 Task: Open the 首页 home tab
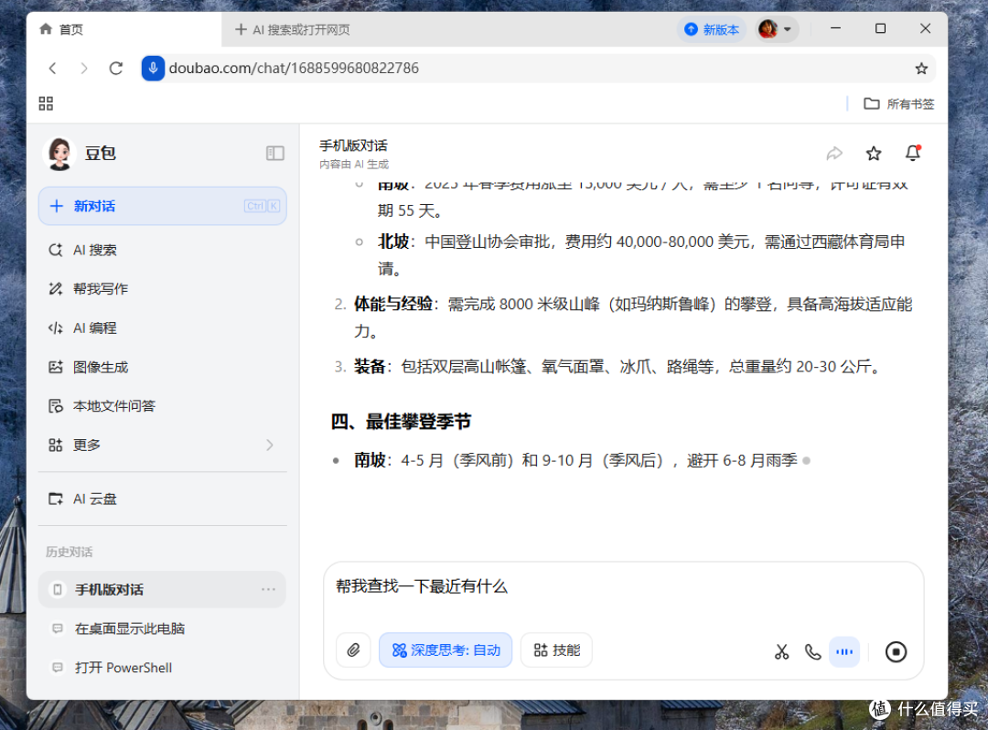124,29
